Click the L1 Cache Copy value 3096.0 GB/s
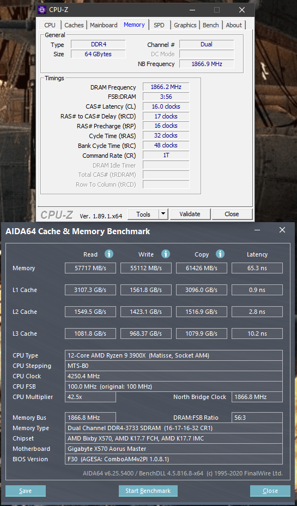The width and height of the screenshot is (297, 506). [202, 290]
